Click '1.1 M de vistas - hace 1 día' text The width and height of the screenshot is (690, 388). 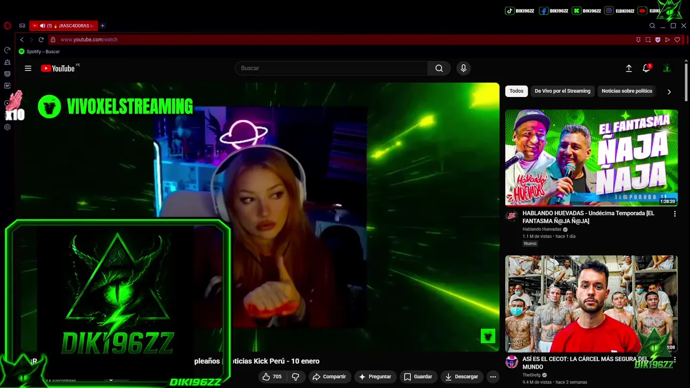[x=549, y=236]
